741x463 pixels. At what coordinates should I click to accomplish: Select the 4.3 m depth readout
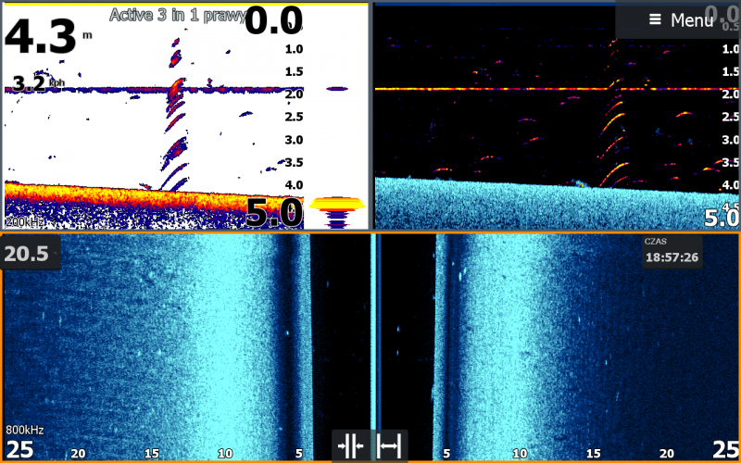(42, 37)
